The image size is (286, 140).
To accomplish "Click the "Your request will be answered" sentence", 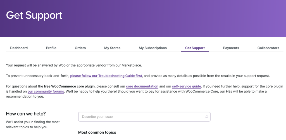I will (x=74, y=65).
